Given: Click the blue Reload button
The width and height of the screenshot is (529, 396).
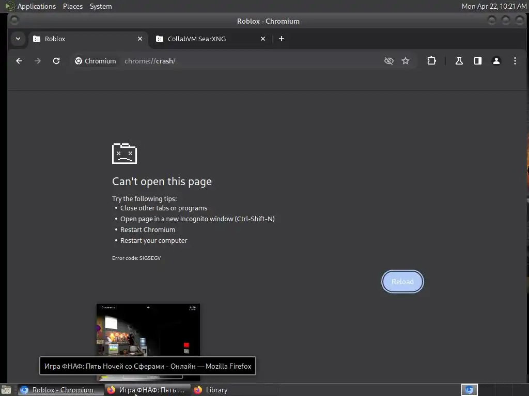Looking at the screenshot, I should click(x=402, y=282).
